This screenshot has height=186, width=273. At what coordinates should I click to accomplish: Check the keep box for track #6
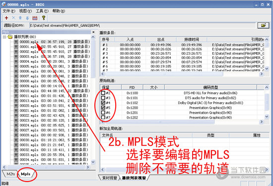pos(103,113)
